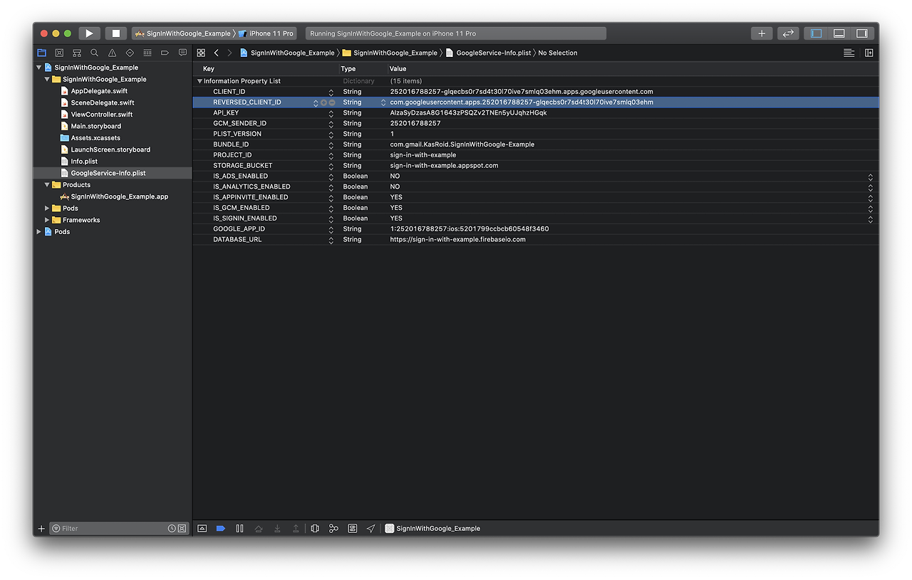Open Environment Overrides in debug bar

tap(352, 529)
